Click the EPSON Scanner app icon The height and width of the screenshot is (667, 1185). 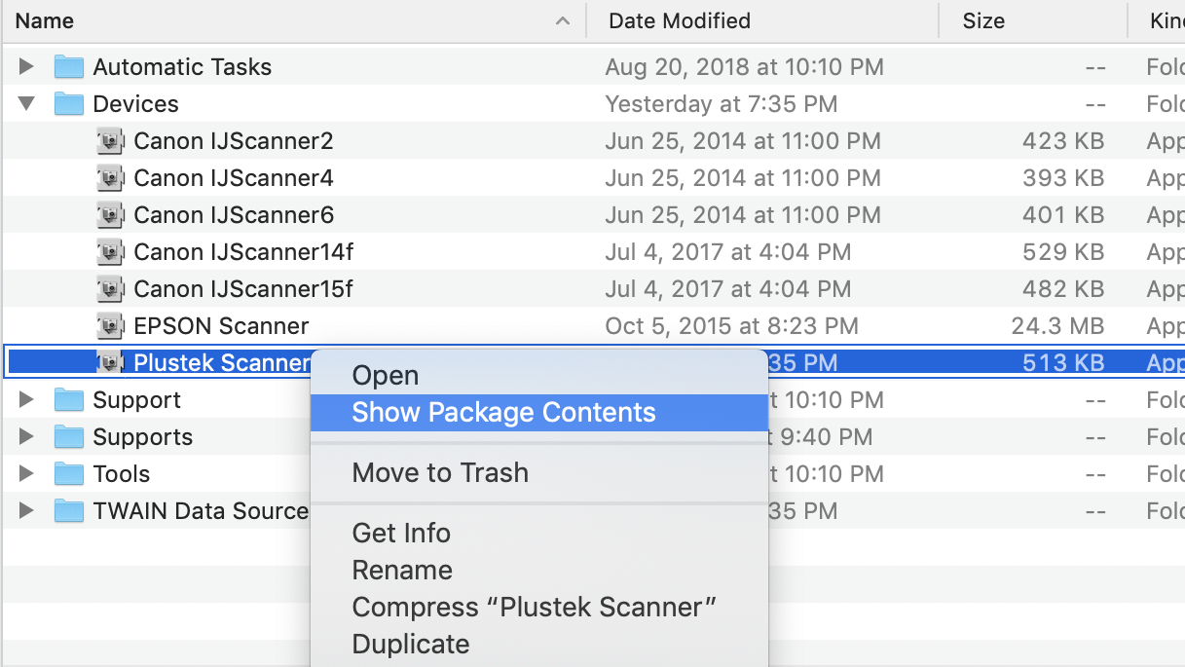[x=111, y=326]
